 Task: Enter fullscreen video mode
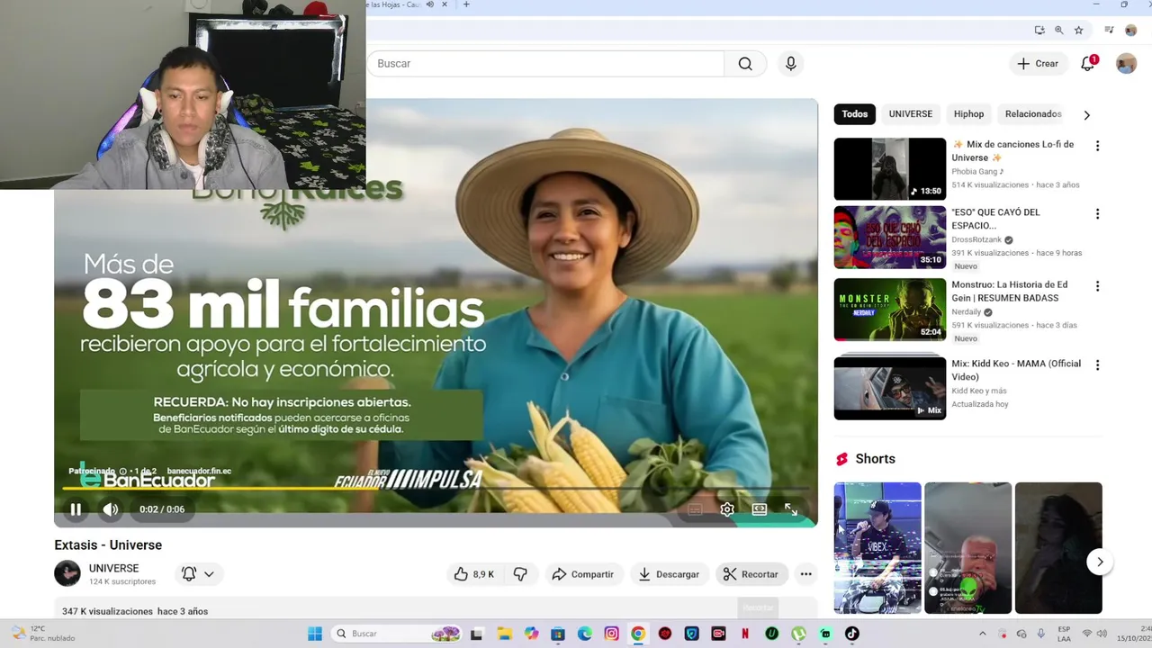[791, 509]
